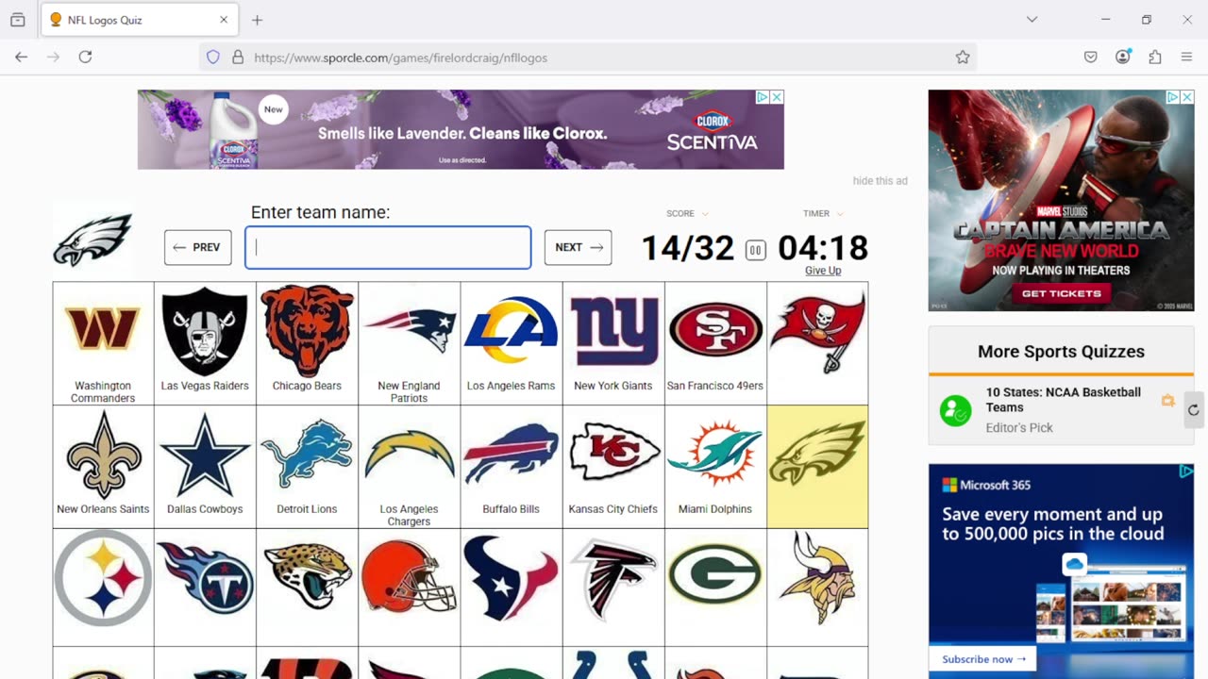Click the tracking protection shield icon
This screenshot has width=1208, height=679.
(x=213, y=58)
